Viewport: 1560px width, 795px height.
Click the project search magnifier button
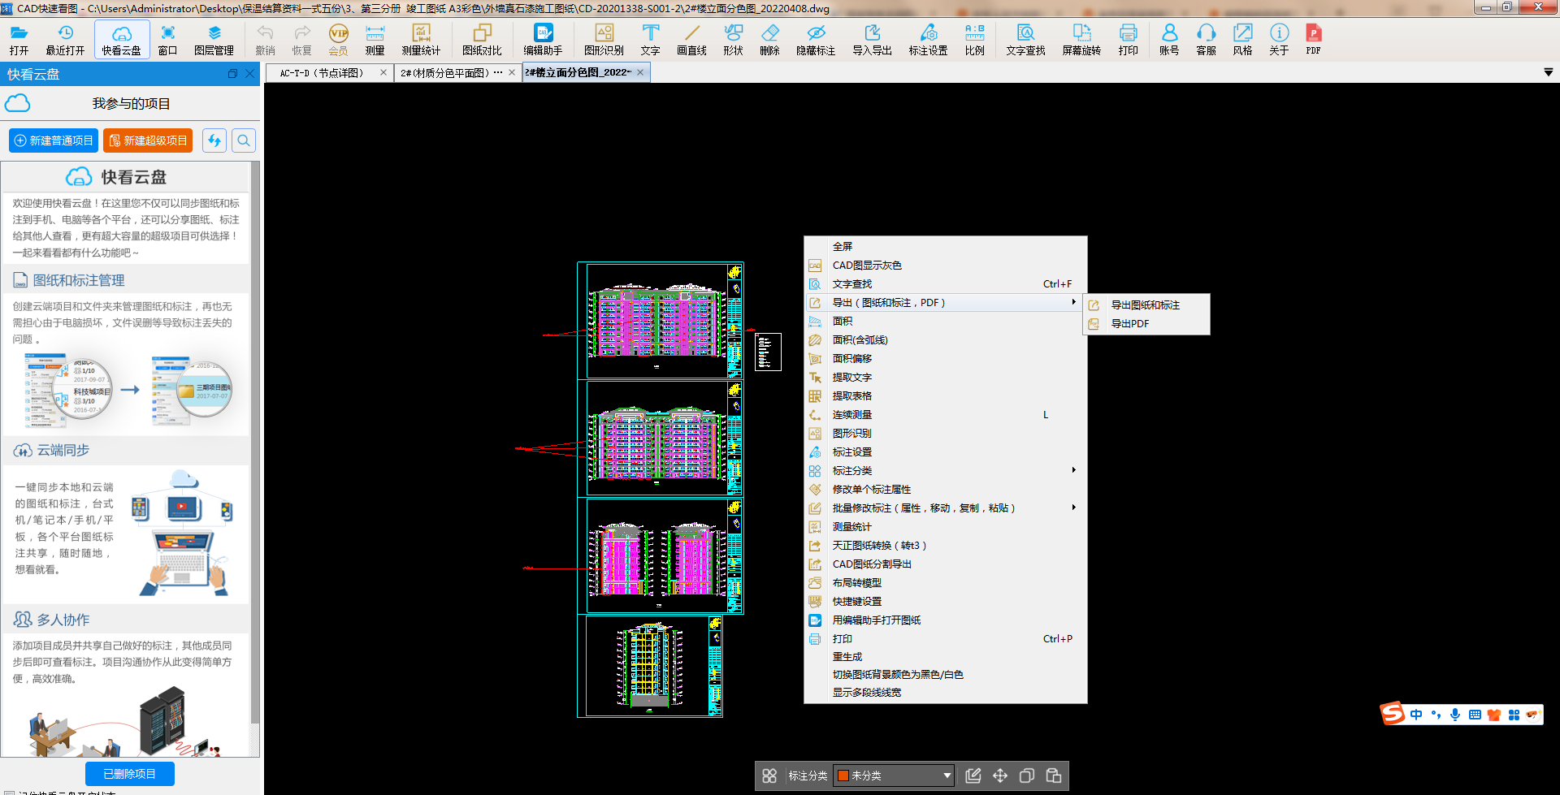(244, 140)
